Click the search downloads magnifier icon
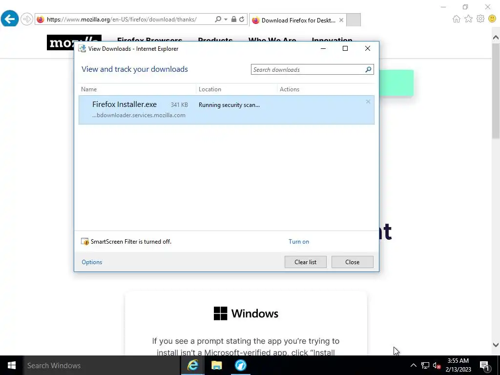500x375 pixels. [368, 69]
